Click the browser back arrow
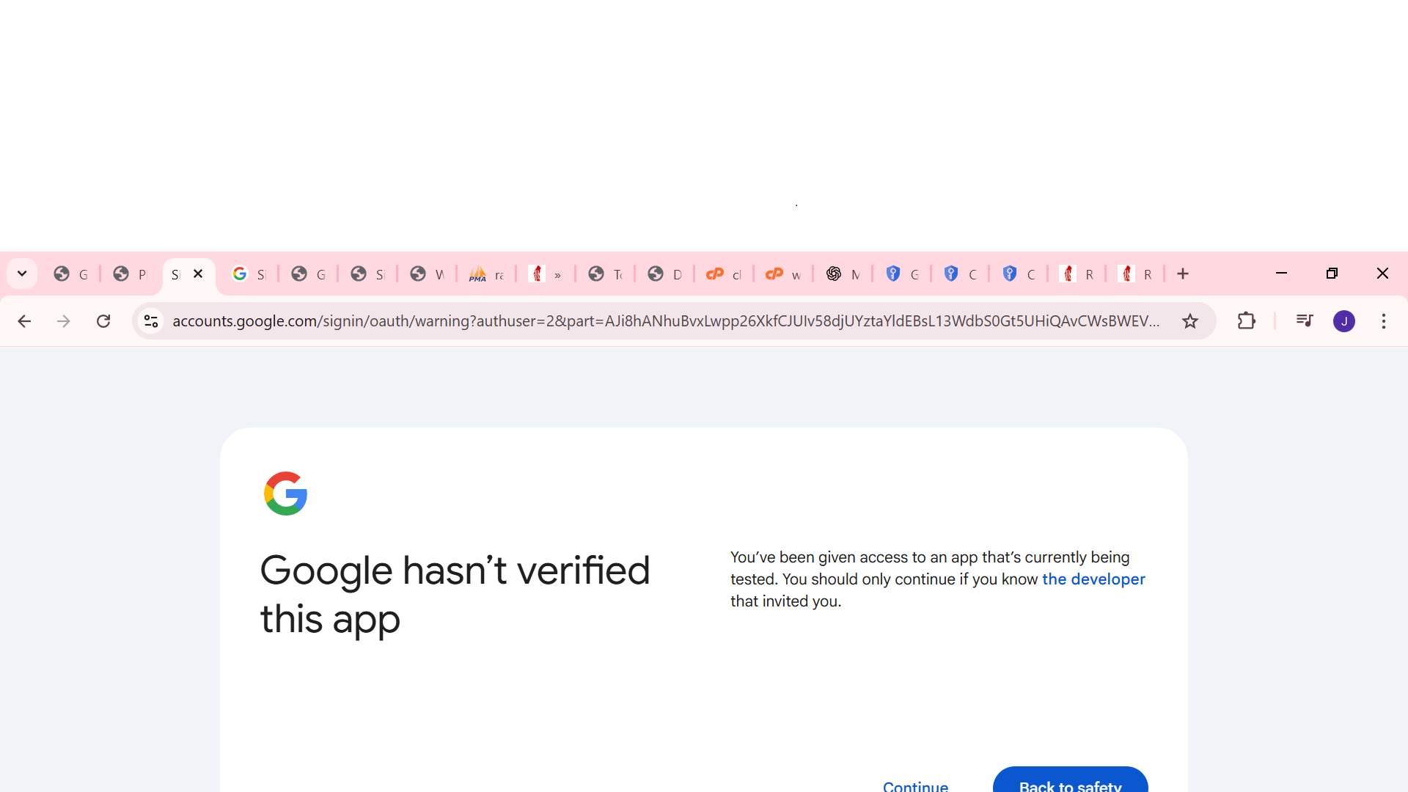This screenshot has width=1408, height=792. coord(24,321)
